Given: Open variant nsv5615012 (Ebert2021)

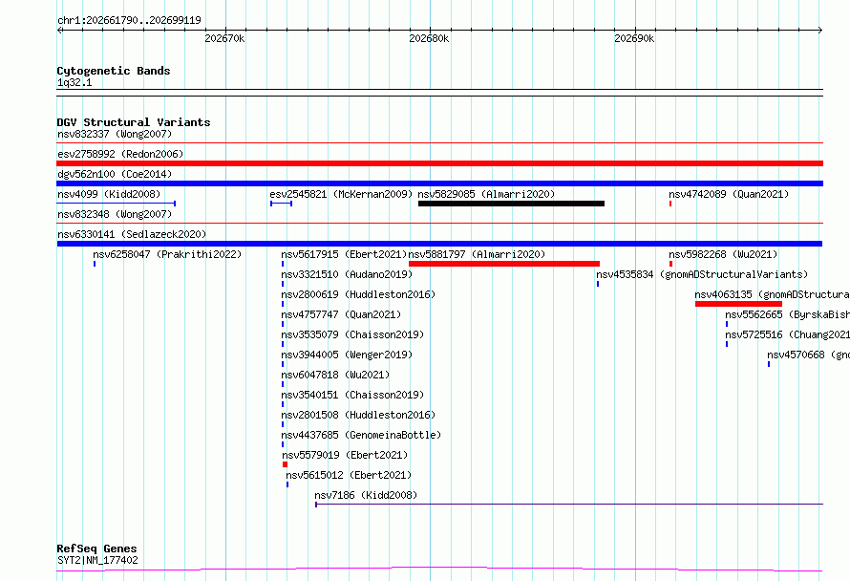Looking at the screenshot, I should [349, 475].
